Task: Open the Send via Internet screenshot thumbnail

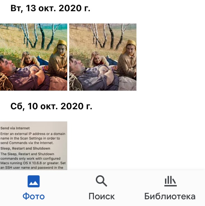Action: pos(34,146)
